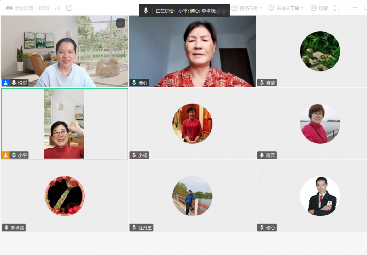Select 李卓燚's avatar tile
367x255 pixels.
[65, 196]
